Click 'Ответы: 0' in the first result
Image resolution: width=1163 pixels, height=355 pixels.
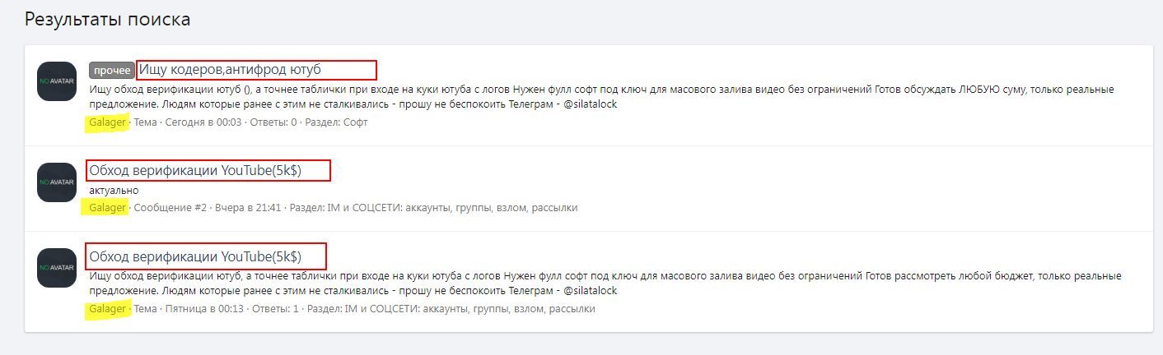point(273,122)
